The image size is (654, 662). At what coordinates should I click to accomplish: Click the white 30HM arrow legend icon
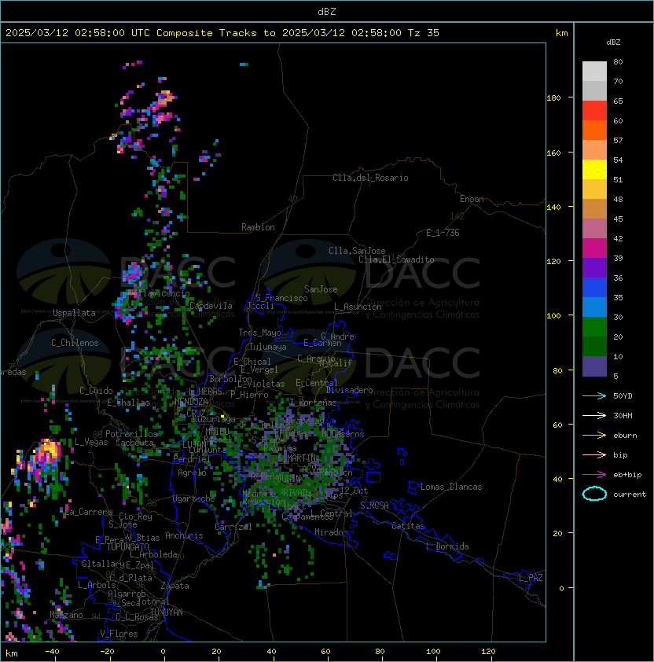pos(594,415)
